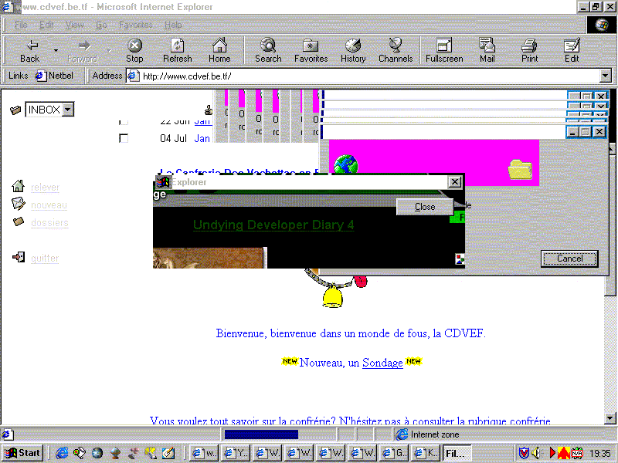
Task: Check the box for the 04 Jul message
Action: pyautogui.click(x=124, y=138)
